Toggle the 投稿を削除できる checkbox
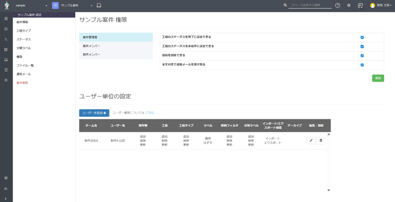 click(362, 56)
